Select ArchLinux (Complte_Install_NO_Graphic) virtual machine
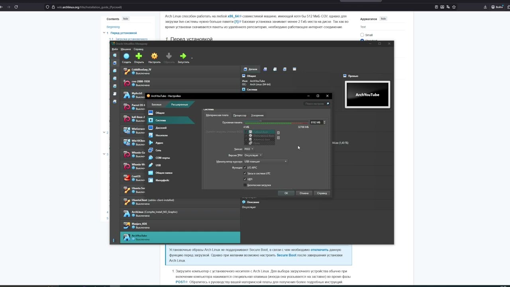This screenshot has height=287, width=510. coord(180,214)
